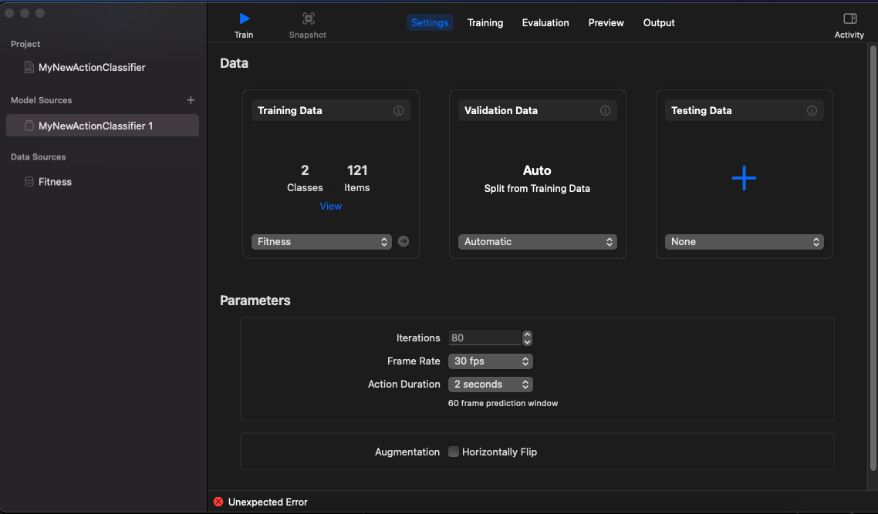Click the Iterations stepper arrows
Viewport: 878px width, 514px height.
point(527,338)
